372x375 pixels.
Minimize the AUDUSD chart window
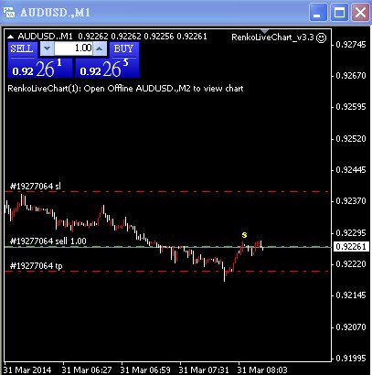[x=318, y=13]
